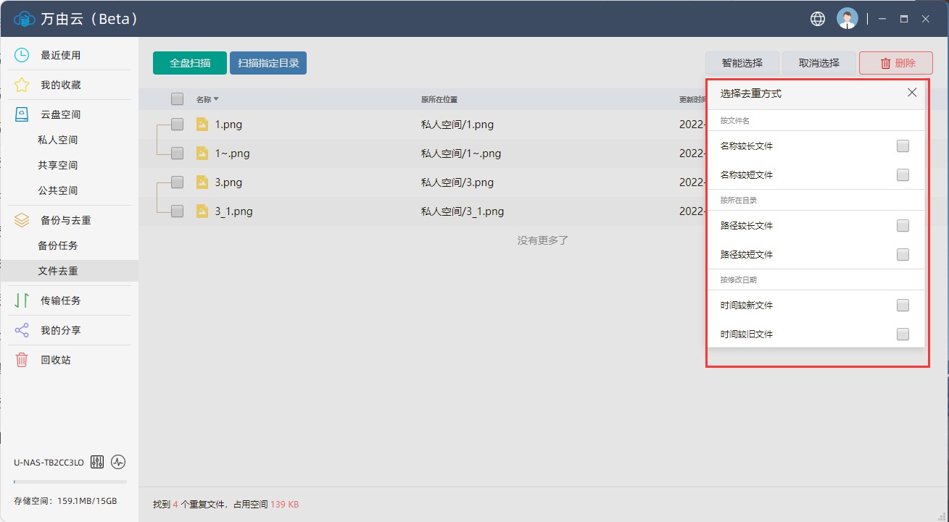Expand the 云盘空间 section
Viewport: 949px width, 522px height.
click(x=60, y=114)
